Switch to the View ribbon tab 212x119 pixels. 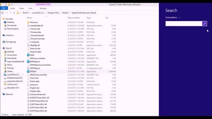point(30,8)
